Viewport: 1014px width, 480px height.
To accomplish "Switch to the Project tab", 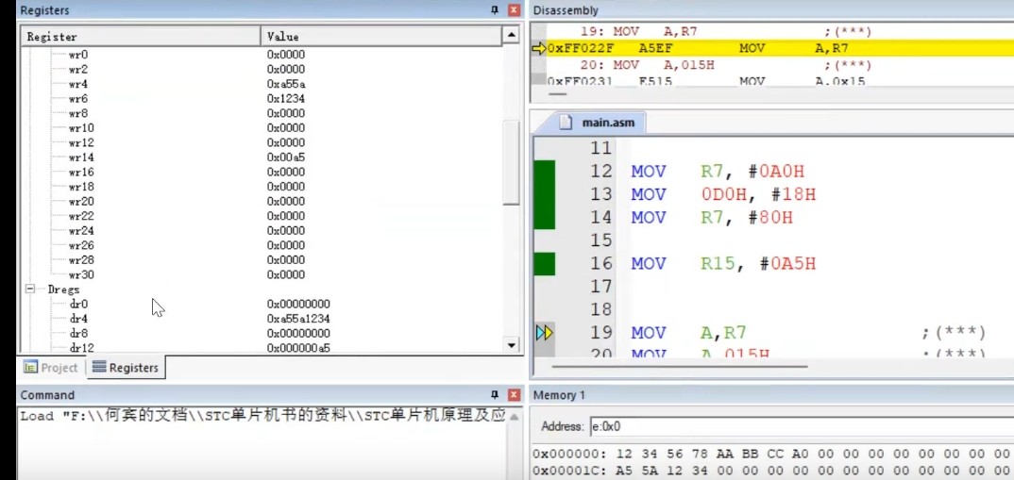I will pos(51,368).
